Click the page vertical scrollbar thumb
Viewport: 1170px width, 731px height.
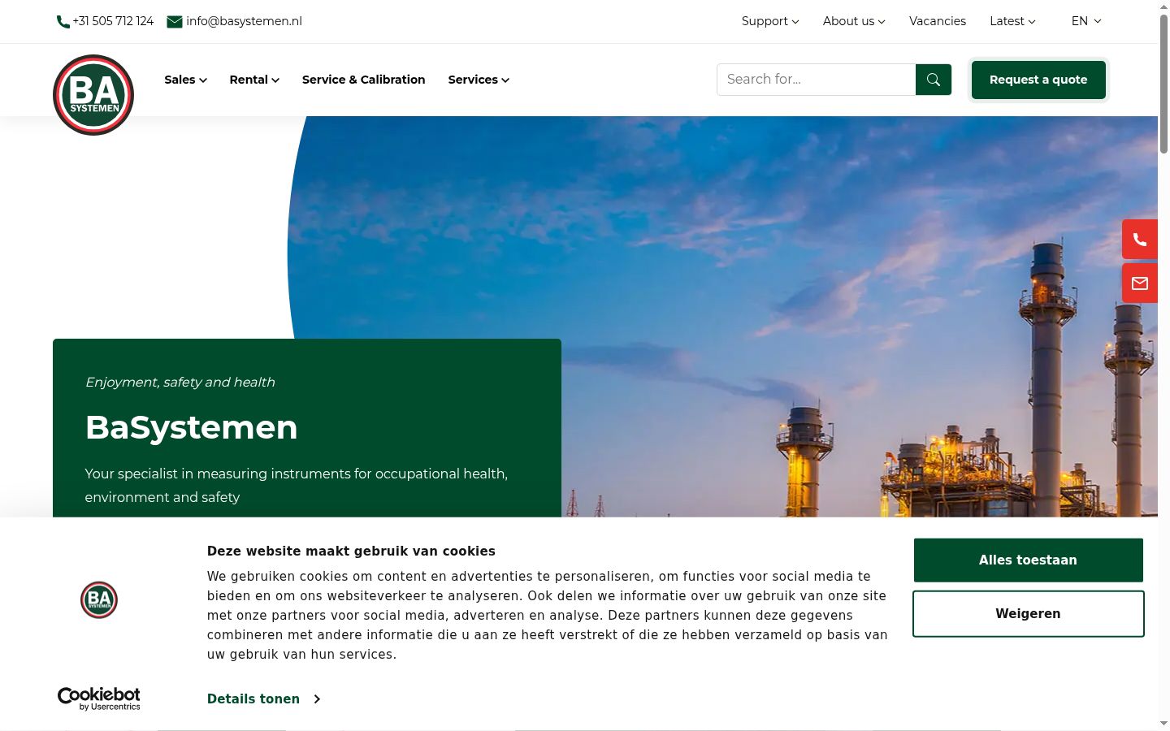(1164, 83)
